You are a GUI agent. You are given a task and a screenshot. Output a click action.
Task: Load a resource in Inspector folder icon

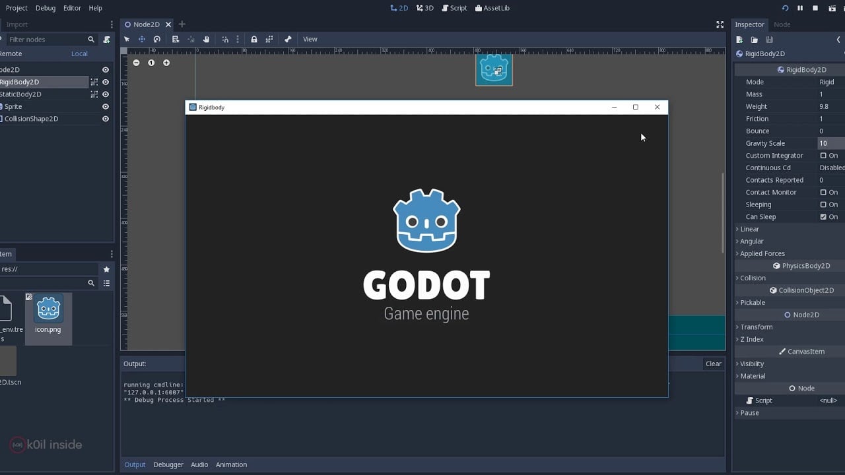tap(754, 40)
